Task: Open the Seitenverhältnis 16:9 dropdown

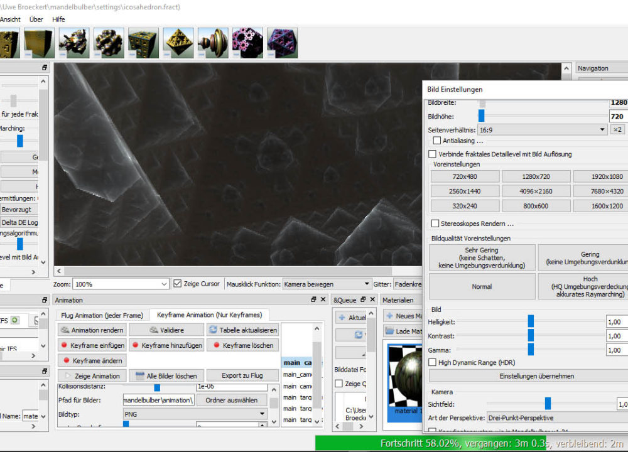Action: click(542, 130)
